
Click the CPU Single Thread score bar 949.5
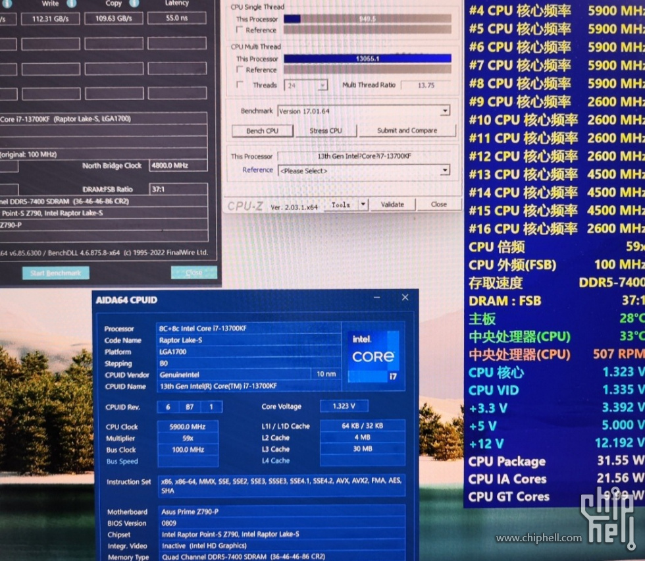pyautogui.click(x=367, y=19)
